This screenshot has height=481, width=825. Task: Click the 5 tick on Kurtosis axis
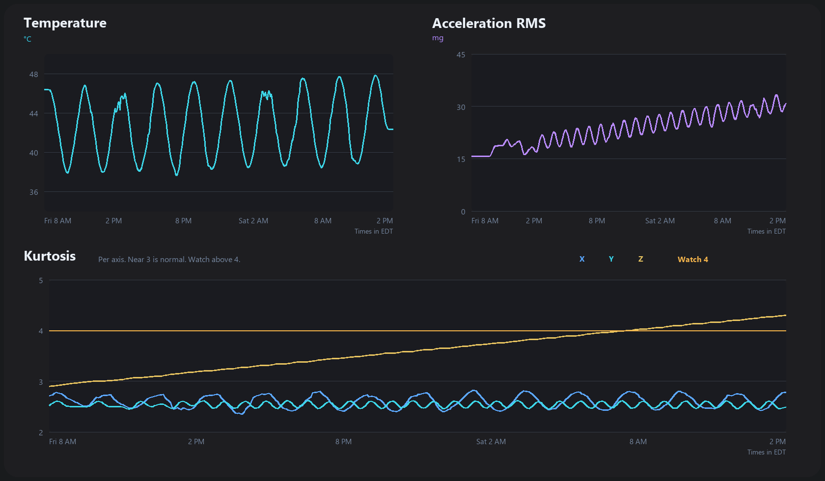(41, 280)
